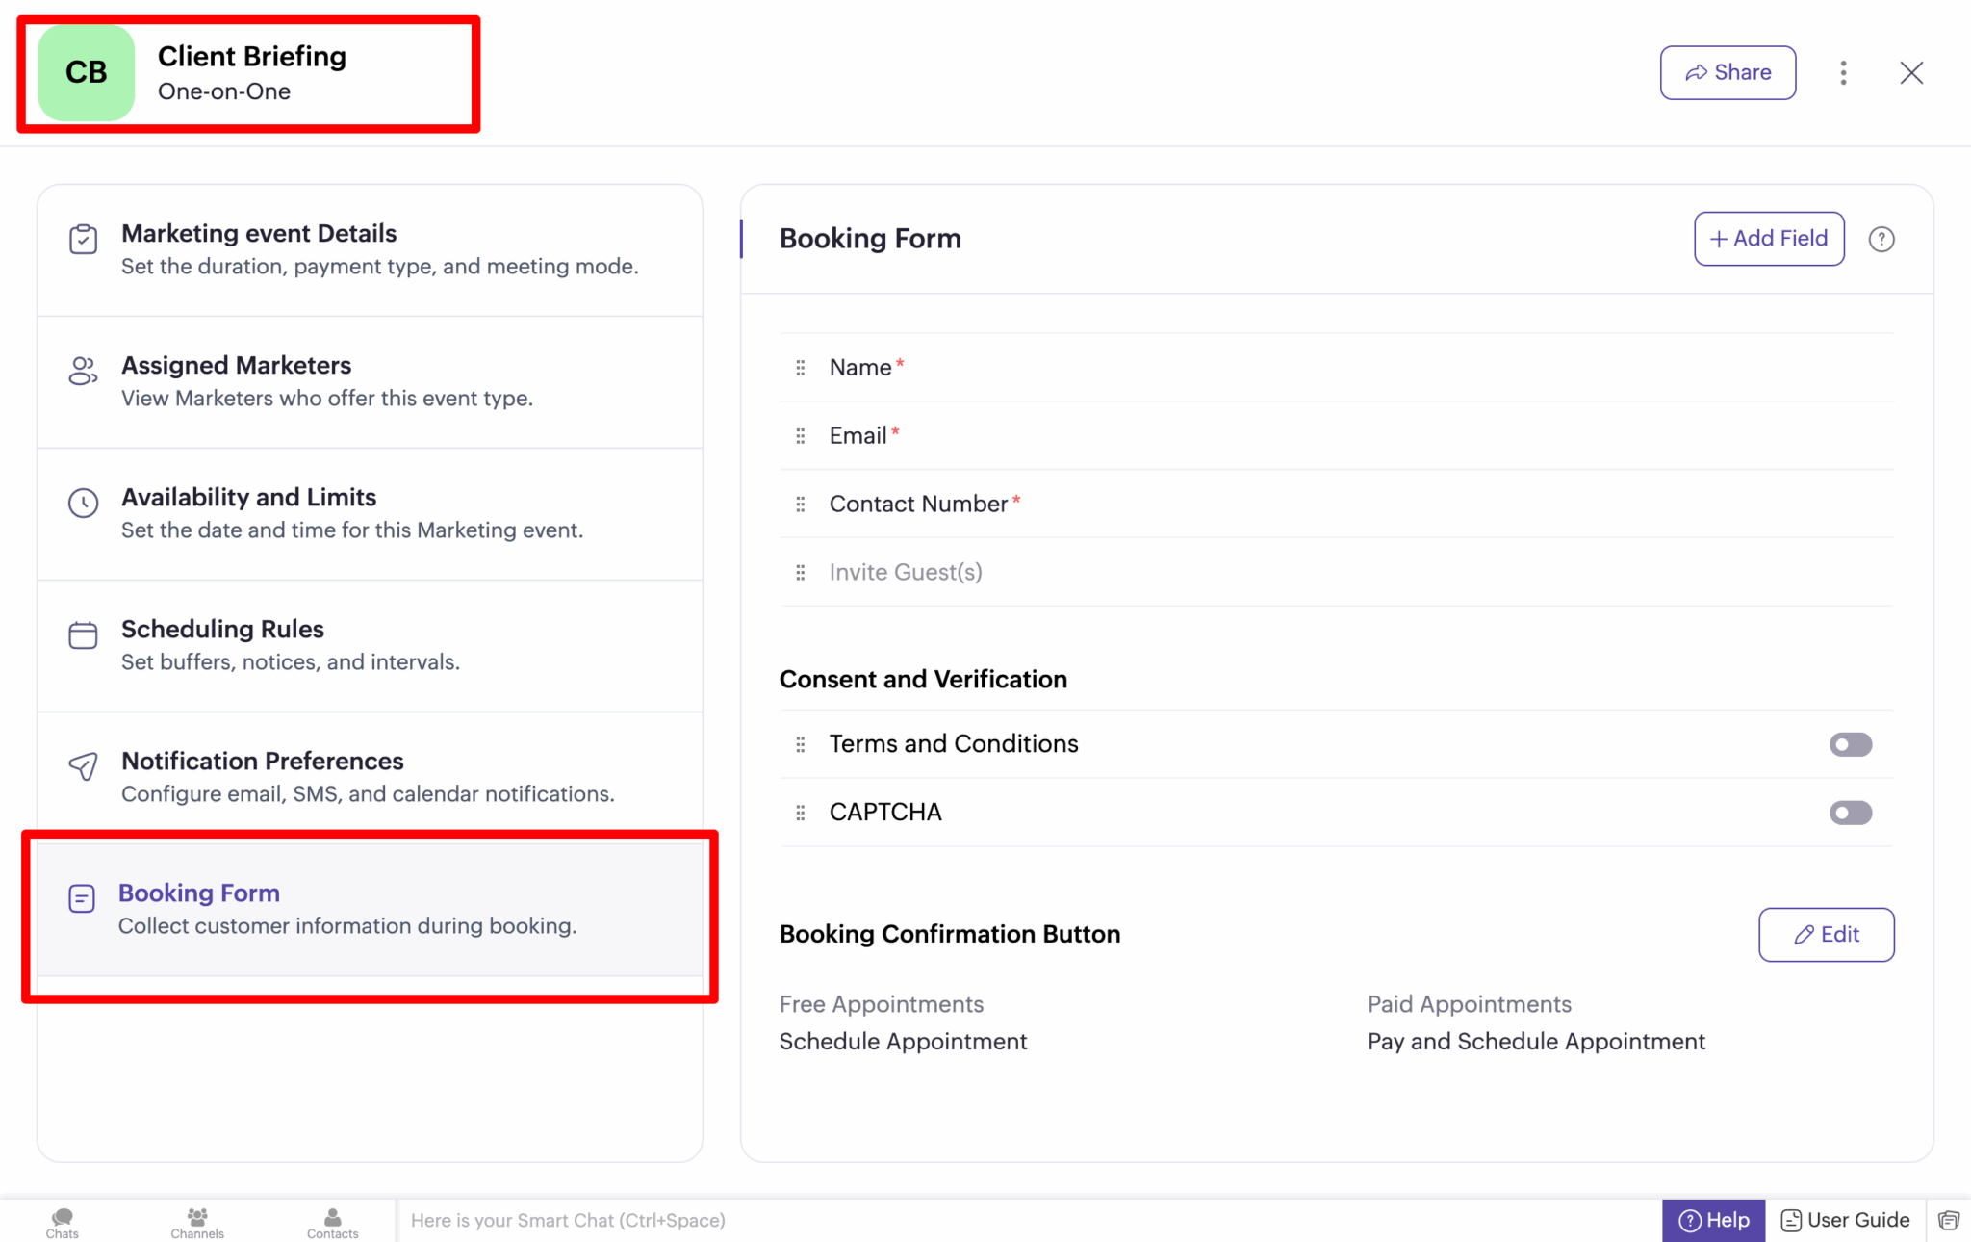
Task: Click the Notification Preferences megaphone icon
Action: coord(83,766)
